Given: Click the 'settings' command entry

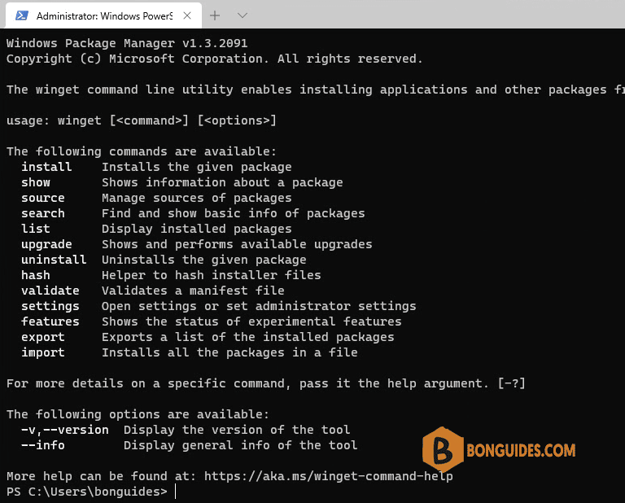Looking at the screenshot, I should coord(50,306).
